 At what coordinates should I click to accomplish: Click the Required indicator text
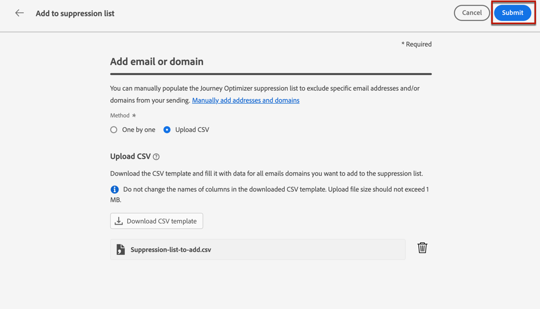click(416, 44)
